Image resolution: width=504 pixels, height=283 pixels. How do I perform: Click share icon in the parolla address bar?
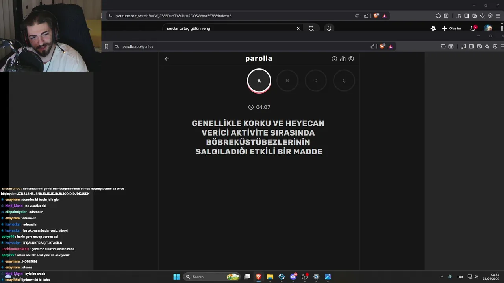coord(372,46)
